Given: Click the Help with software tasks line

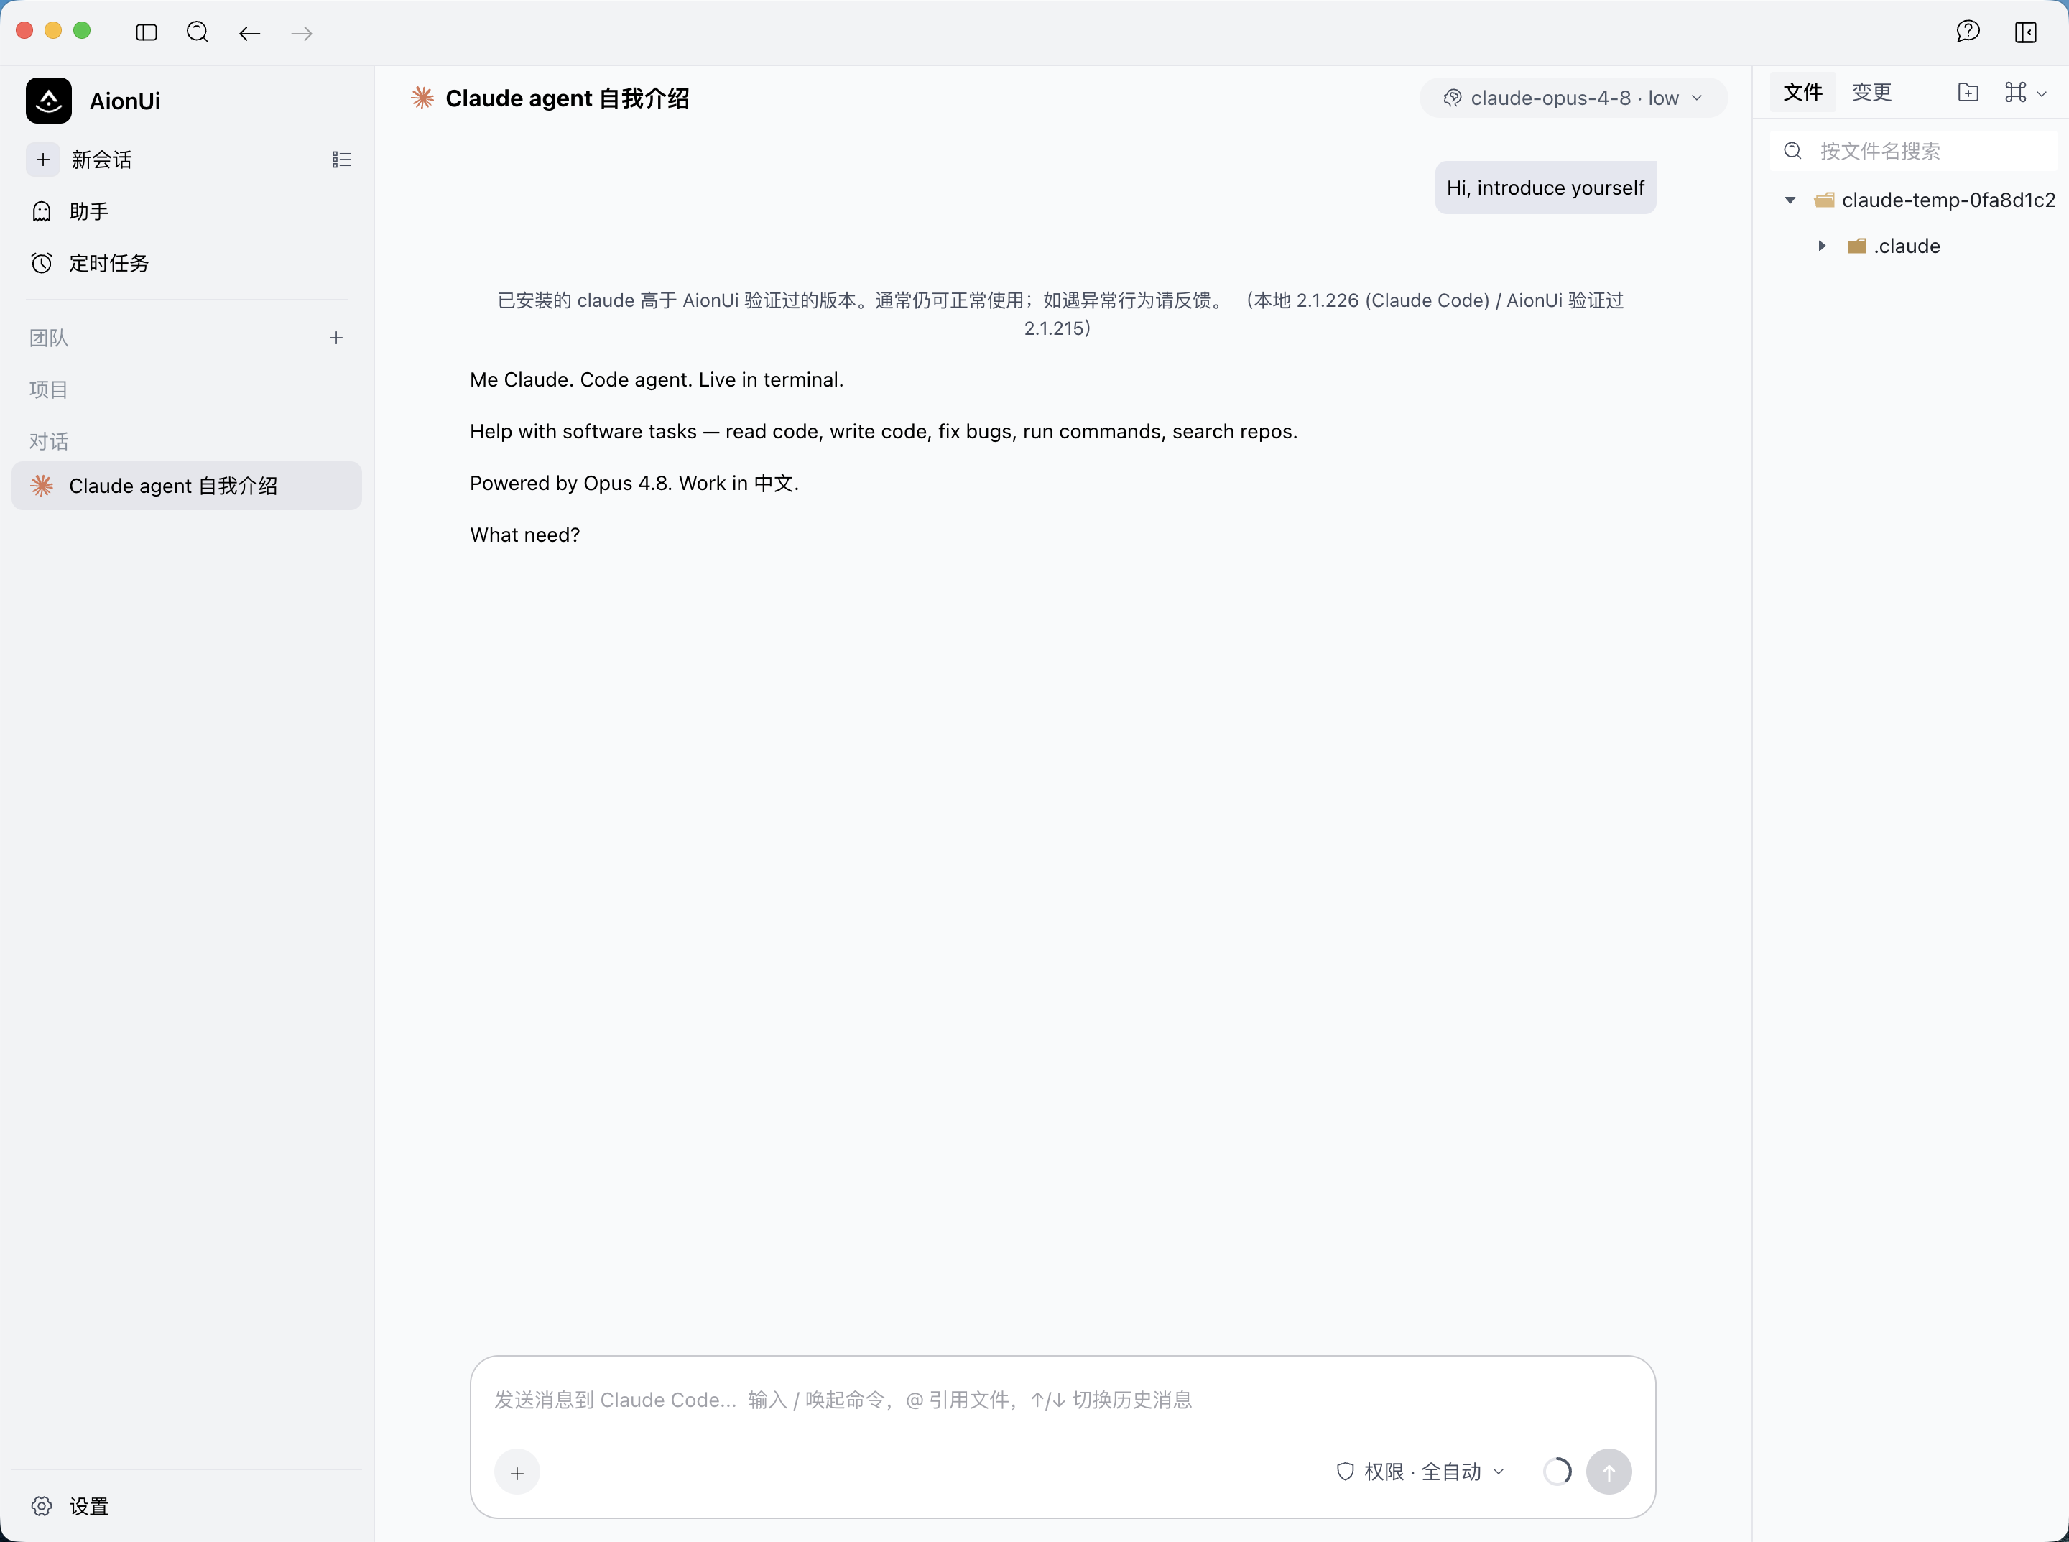Looking at the screenshot, I should click(x=883, y=431).
